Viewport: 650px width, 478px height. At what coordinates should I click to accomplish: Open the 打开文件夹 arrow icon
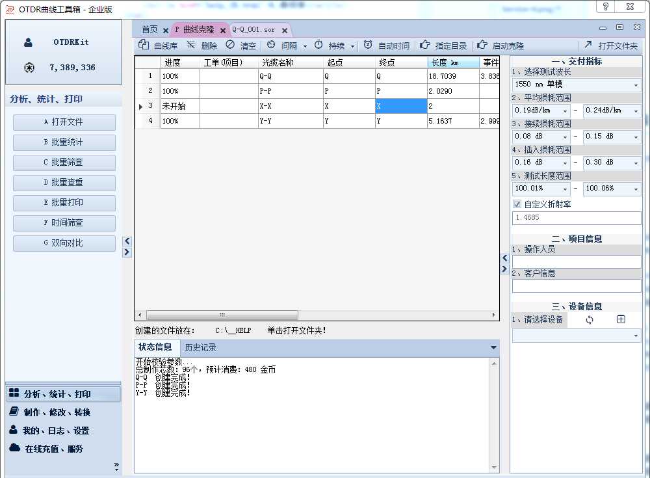point(588,46)
